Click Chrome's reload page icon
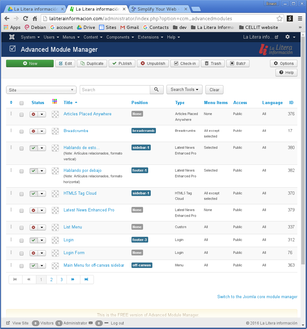 pyautogui.click(x=25, y=19)
